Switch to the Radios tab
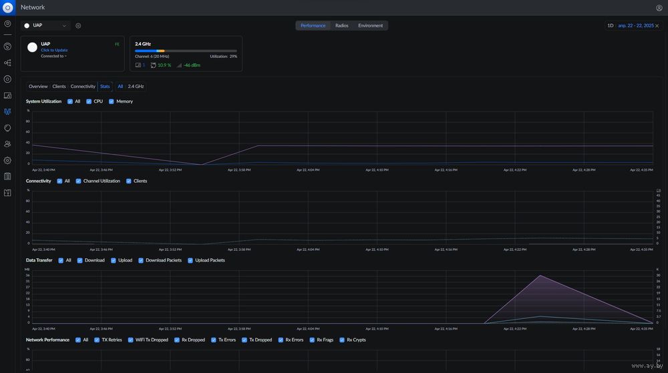This screenshot has height=373, width=668. click(x=341, y=25)
